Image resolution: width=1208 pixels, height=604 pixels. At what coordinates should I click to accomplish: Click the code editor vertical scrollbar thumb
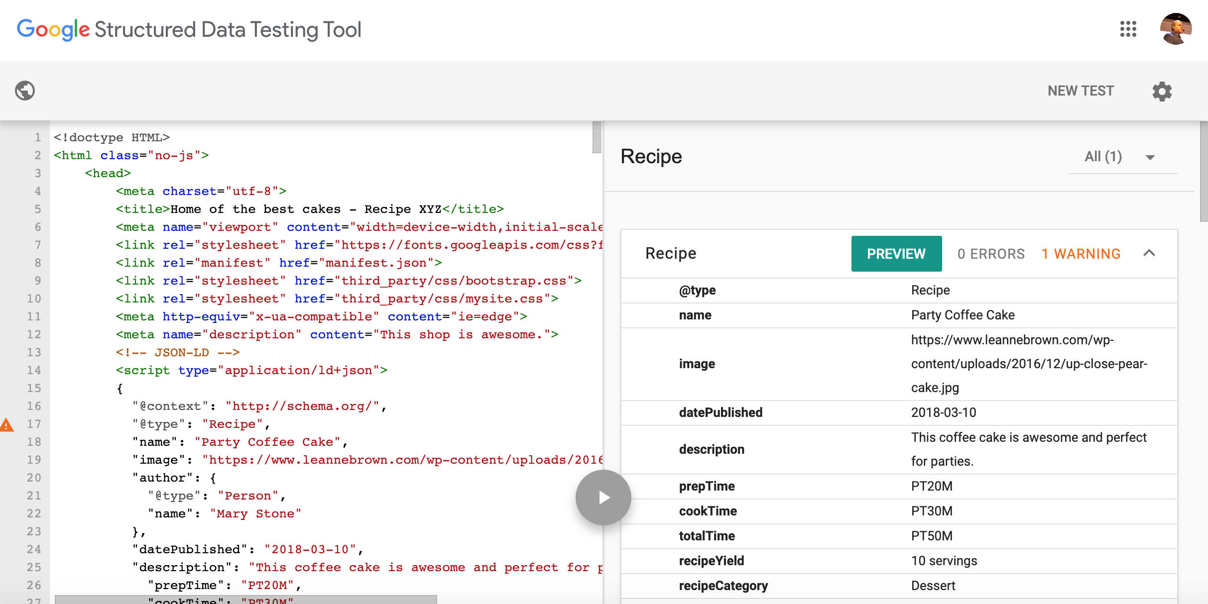[x=597, y=137]
